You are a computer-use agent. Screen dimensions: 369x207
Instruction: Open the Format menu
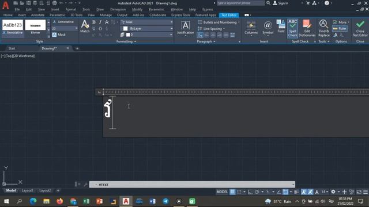click(70, 9)
